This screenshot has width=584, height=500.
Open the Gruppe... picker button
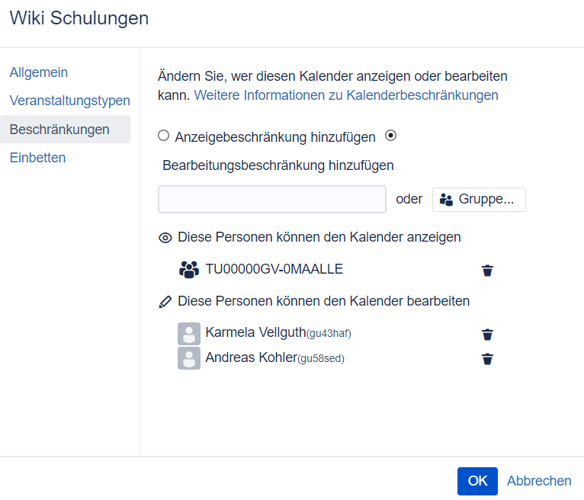click(x=479, y=200)
